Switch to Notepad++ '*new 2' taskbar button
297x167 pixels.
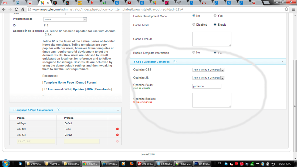click(x=183, y=163)
